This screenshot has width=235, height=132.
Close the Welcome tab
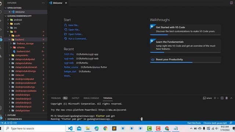(x=66, y=3)
